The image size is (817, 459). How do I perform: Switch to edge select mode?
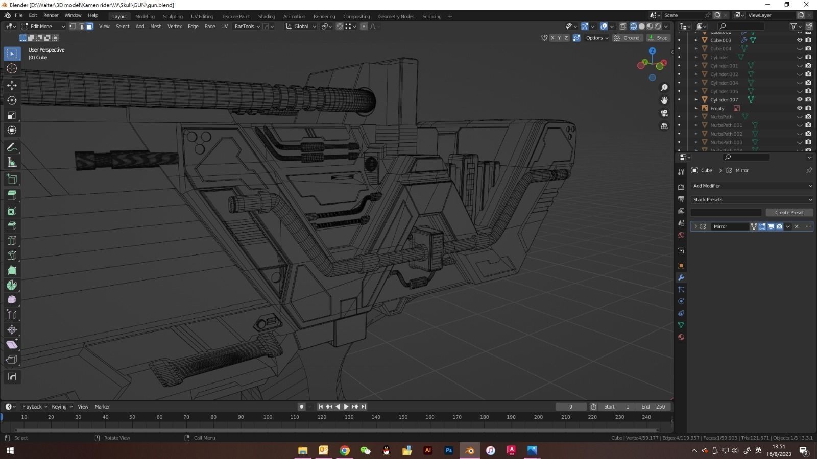point(81,27)
